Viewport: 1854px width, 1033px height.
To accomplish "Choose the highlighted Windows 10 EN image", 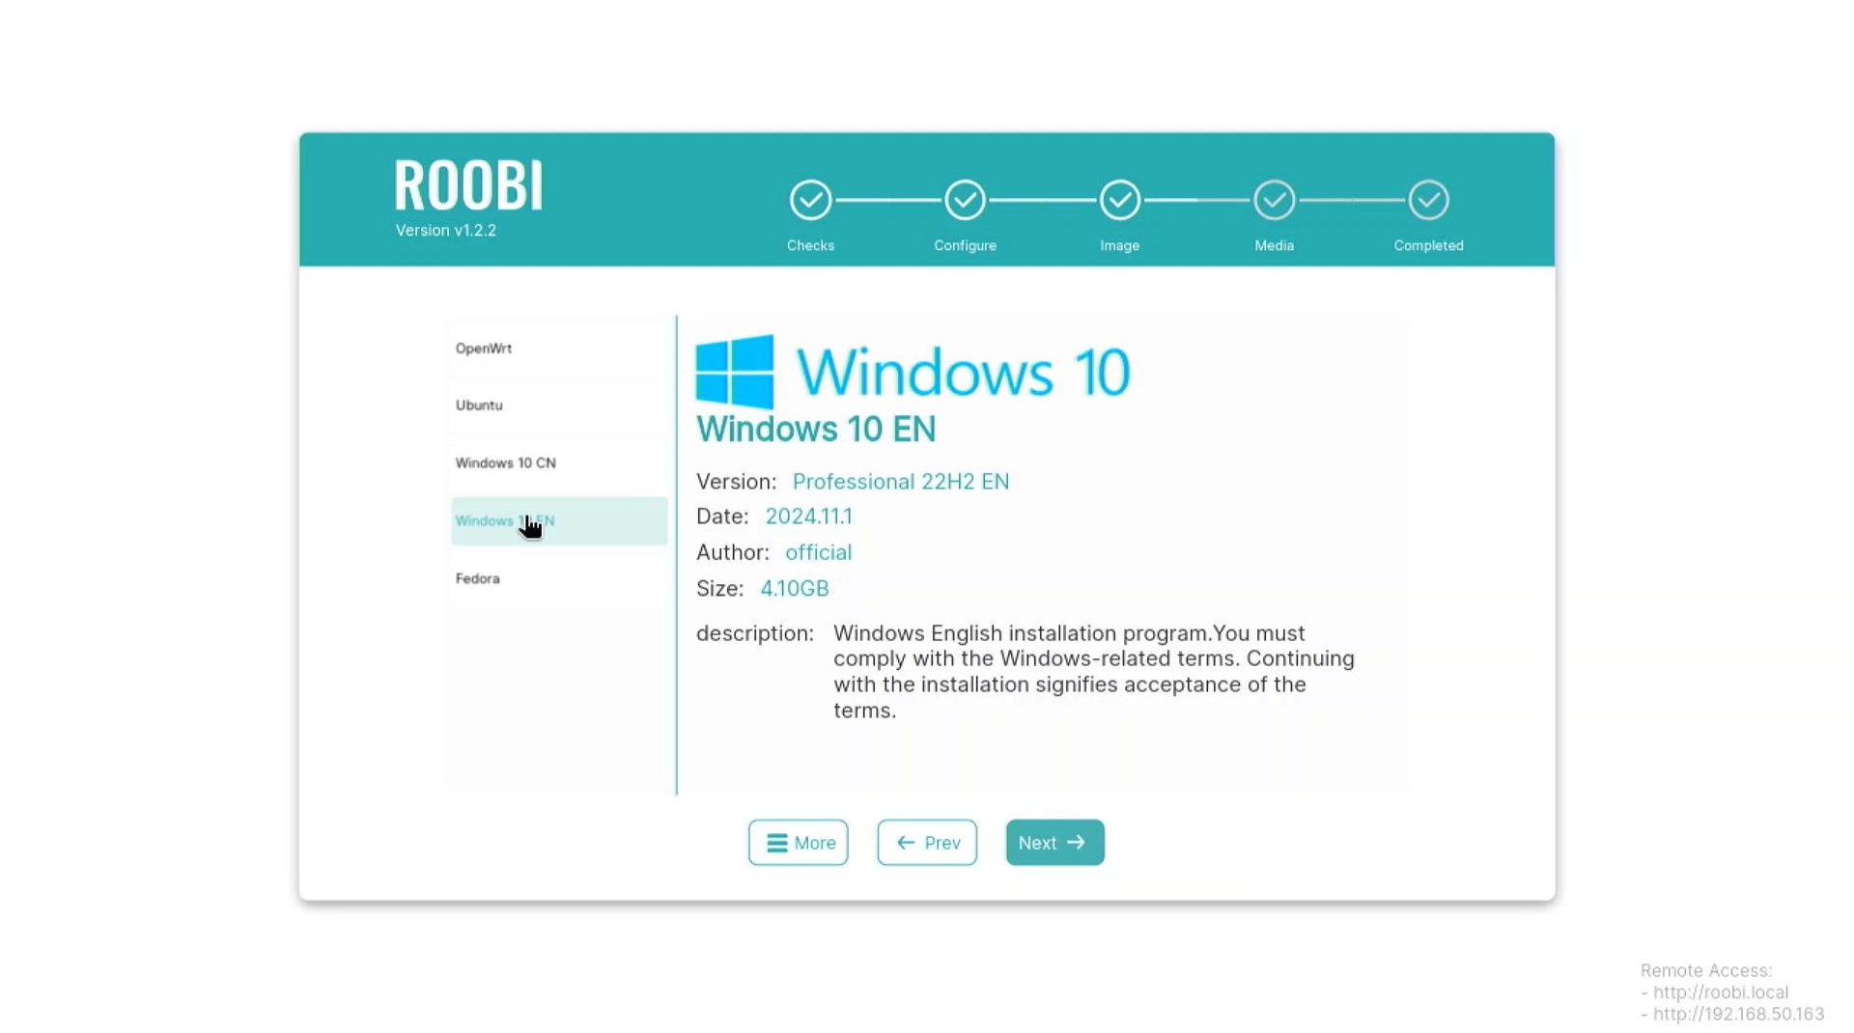I will (559, 521).
